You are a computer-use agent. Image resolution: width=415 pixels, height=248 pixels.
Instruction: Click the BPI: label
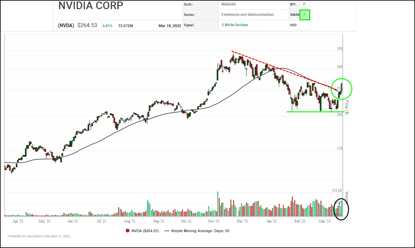coord(293,4)
